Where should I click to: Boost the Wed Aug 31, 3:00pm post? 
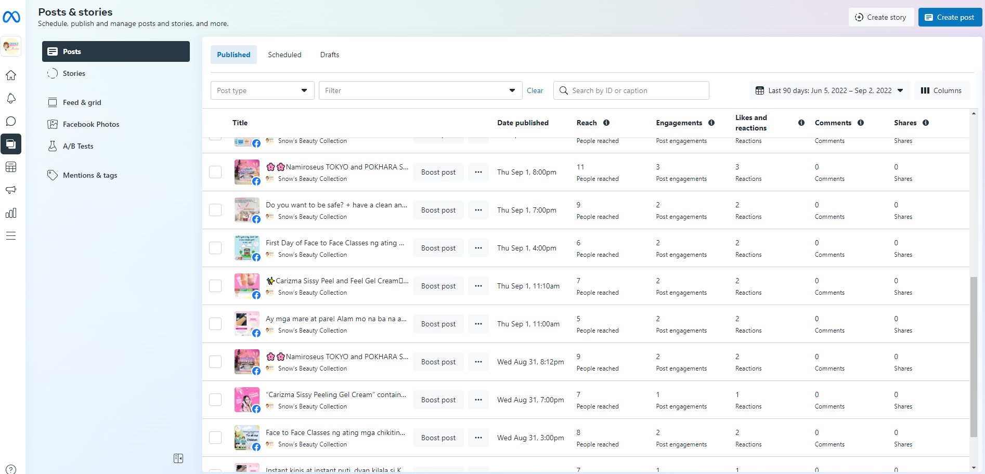coord(438,438)
